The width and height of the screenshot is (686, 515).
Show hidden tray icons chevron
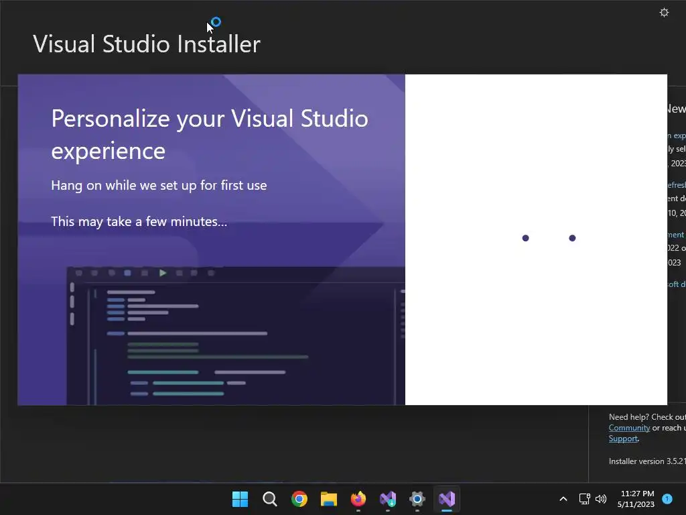563,499
